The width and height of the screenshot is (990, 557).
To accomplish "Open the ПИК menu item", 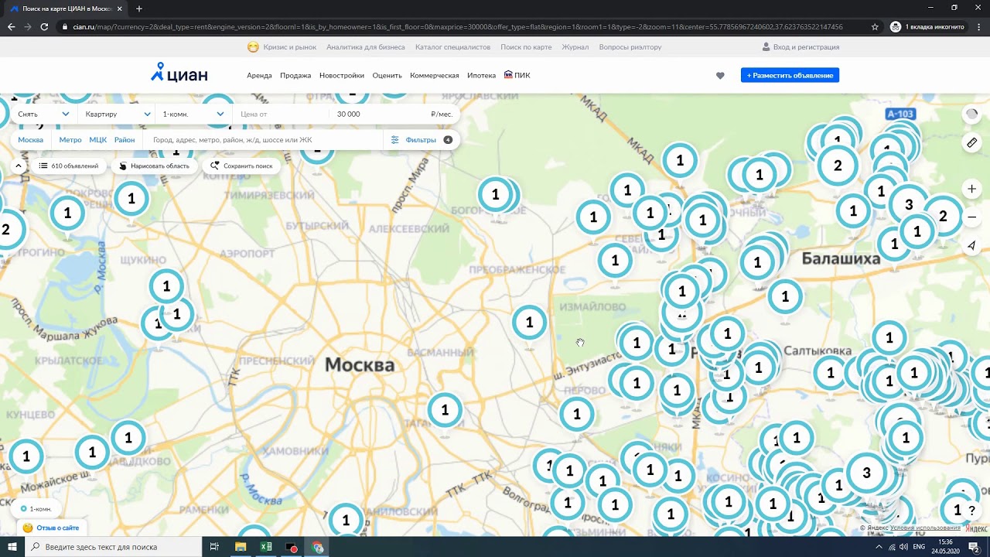I will click(x=517, y=76).
